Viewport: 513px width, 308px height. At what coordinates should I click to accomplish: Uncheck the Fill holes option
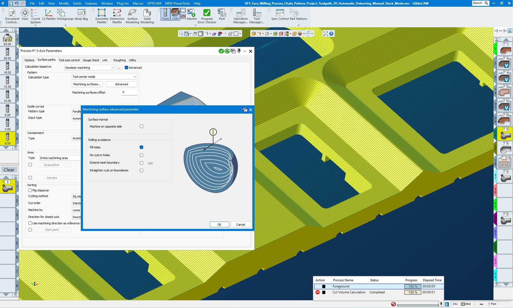coord(141,147)
